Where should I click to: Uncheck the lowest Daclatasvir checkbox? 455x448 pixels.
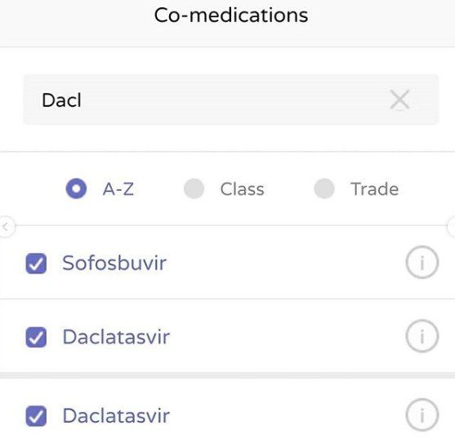[x=36, y=416]
